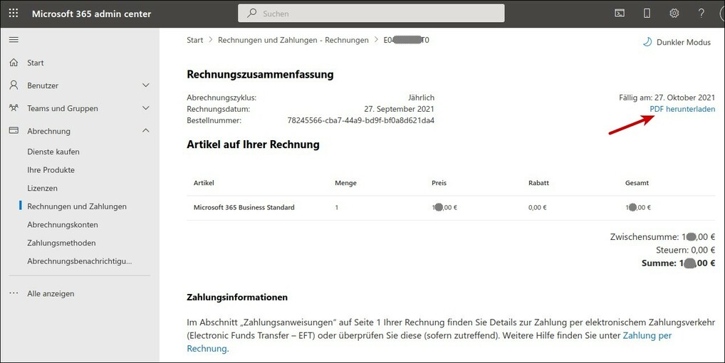Open Cloud Shell terminal icon in header
This screenshot has height=363, width=725.
[x=620, y=14]
